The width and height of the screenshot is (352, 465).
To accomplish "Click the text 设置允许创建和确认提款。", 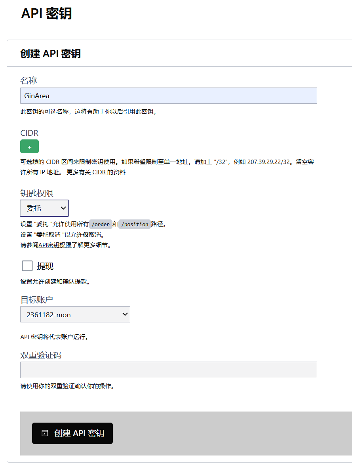I will tap(55, 282).
